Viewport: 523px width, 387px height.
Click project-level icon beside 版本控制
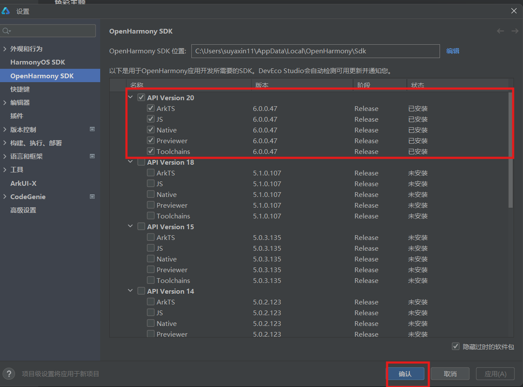(92, 129)
